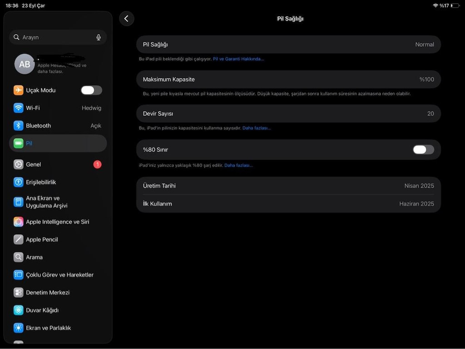Tap the battery indicator in status bar
465x349 pixels.
click(x=455, y=5)
